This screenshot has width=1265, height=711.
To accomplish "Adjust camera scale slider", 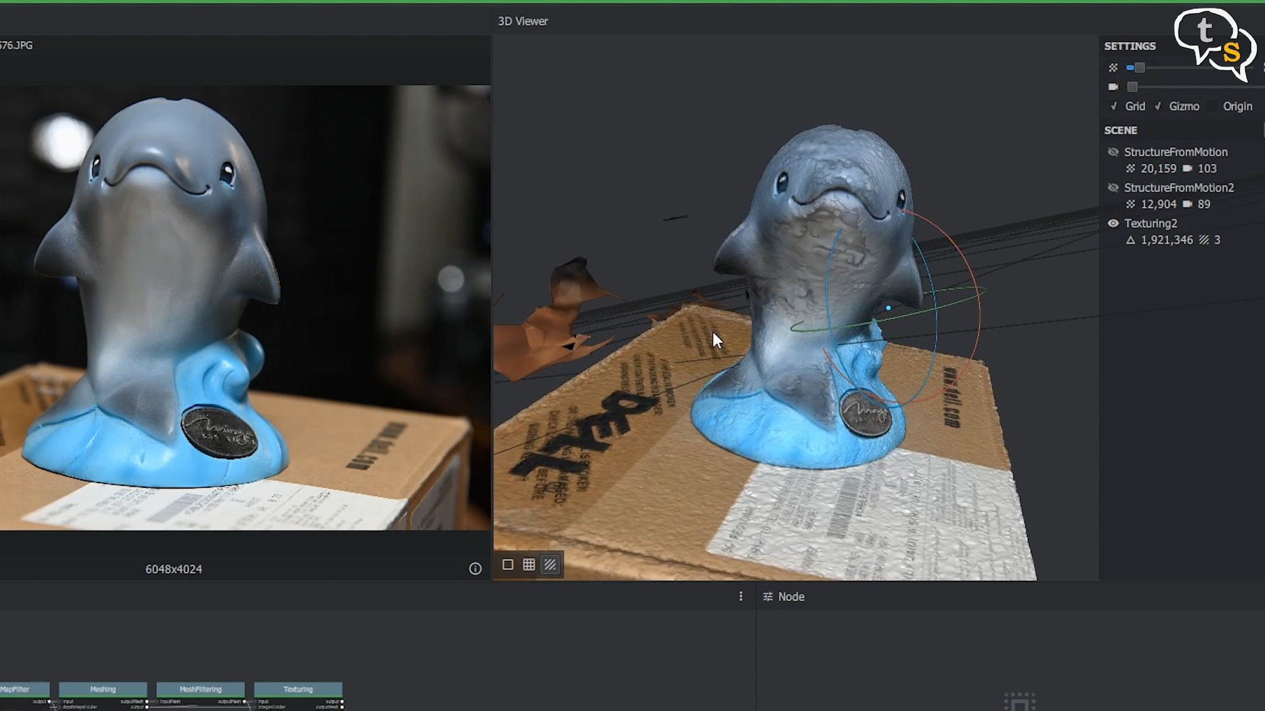I will click(x=1133, y=87).
